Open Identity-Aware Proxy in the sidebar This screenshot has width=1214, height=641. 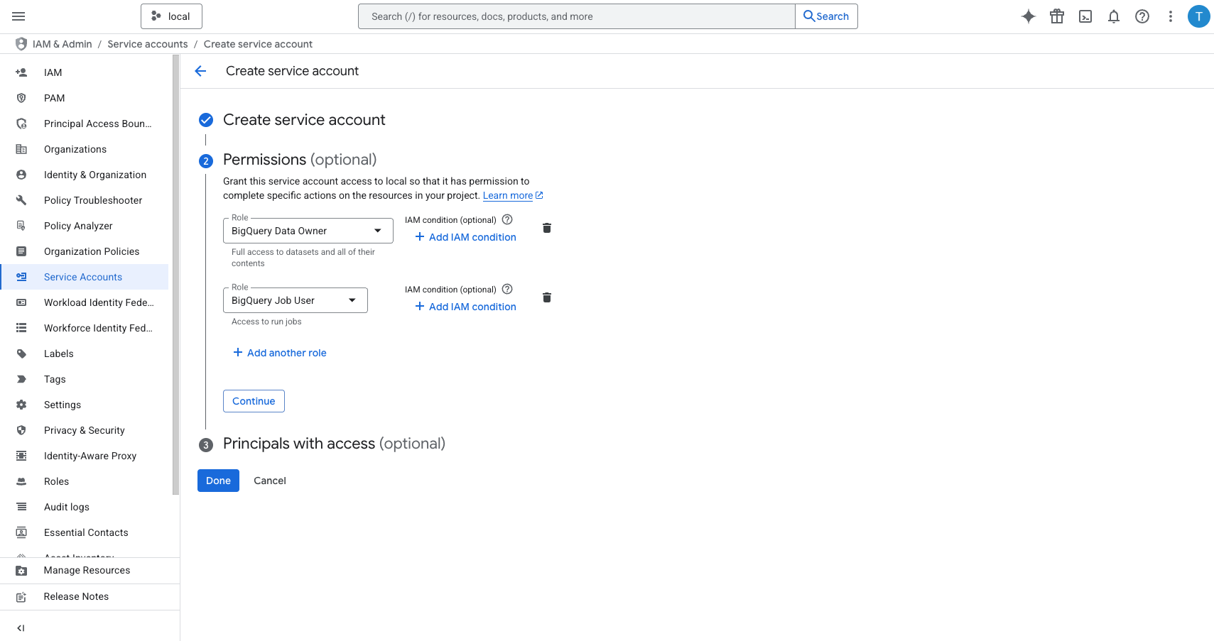point(85,456)
